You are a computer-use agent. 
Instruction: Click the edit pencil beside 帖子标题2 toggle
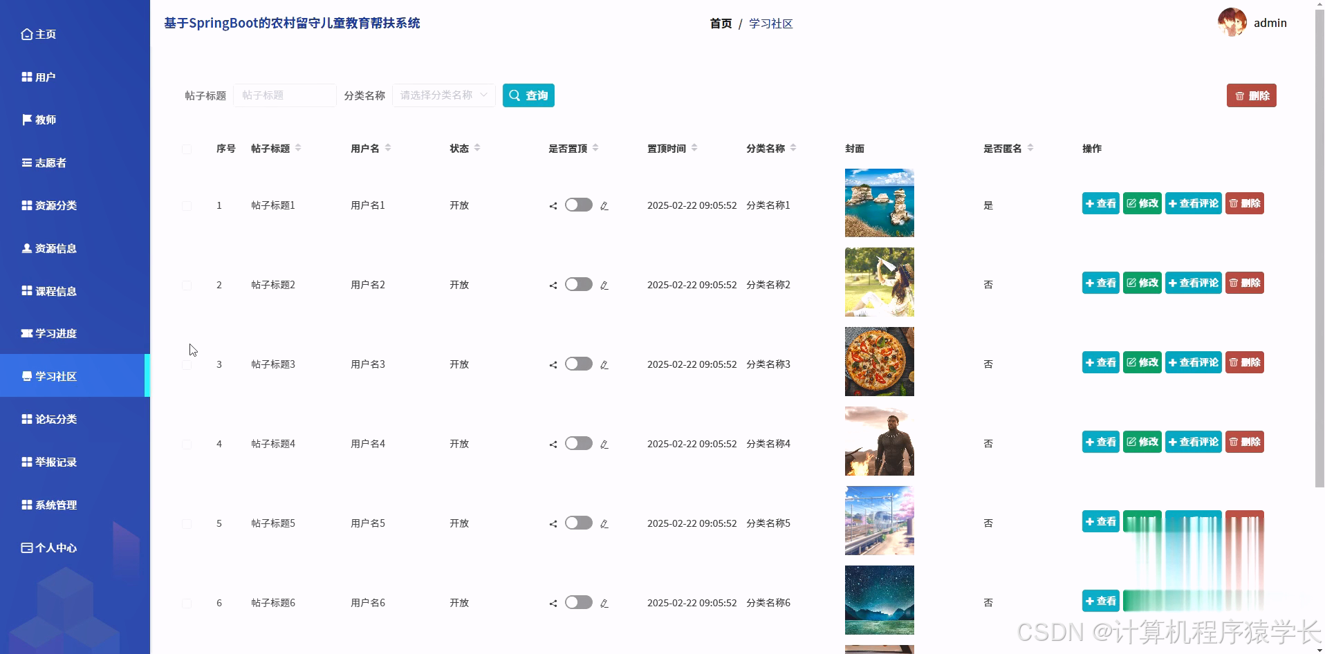(604, 284)
